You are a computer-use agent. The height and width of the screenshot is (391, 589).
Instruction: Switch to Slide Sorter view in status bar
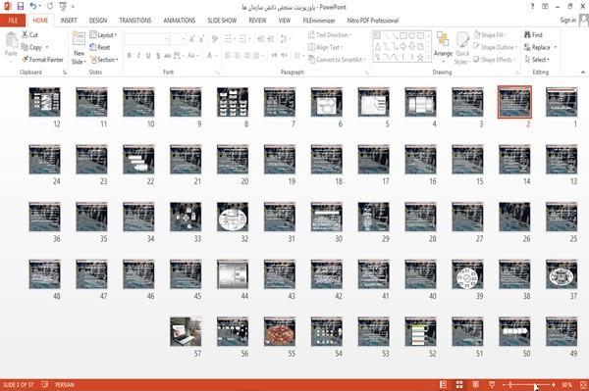[459, 384]
